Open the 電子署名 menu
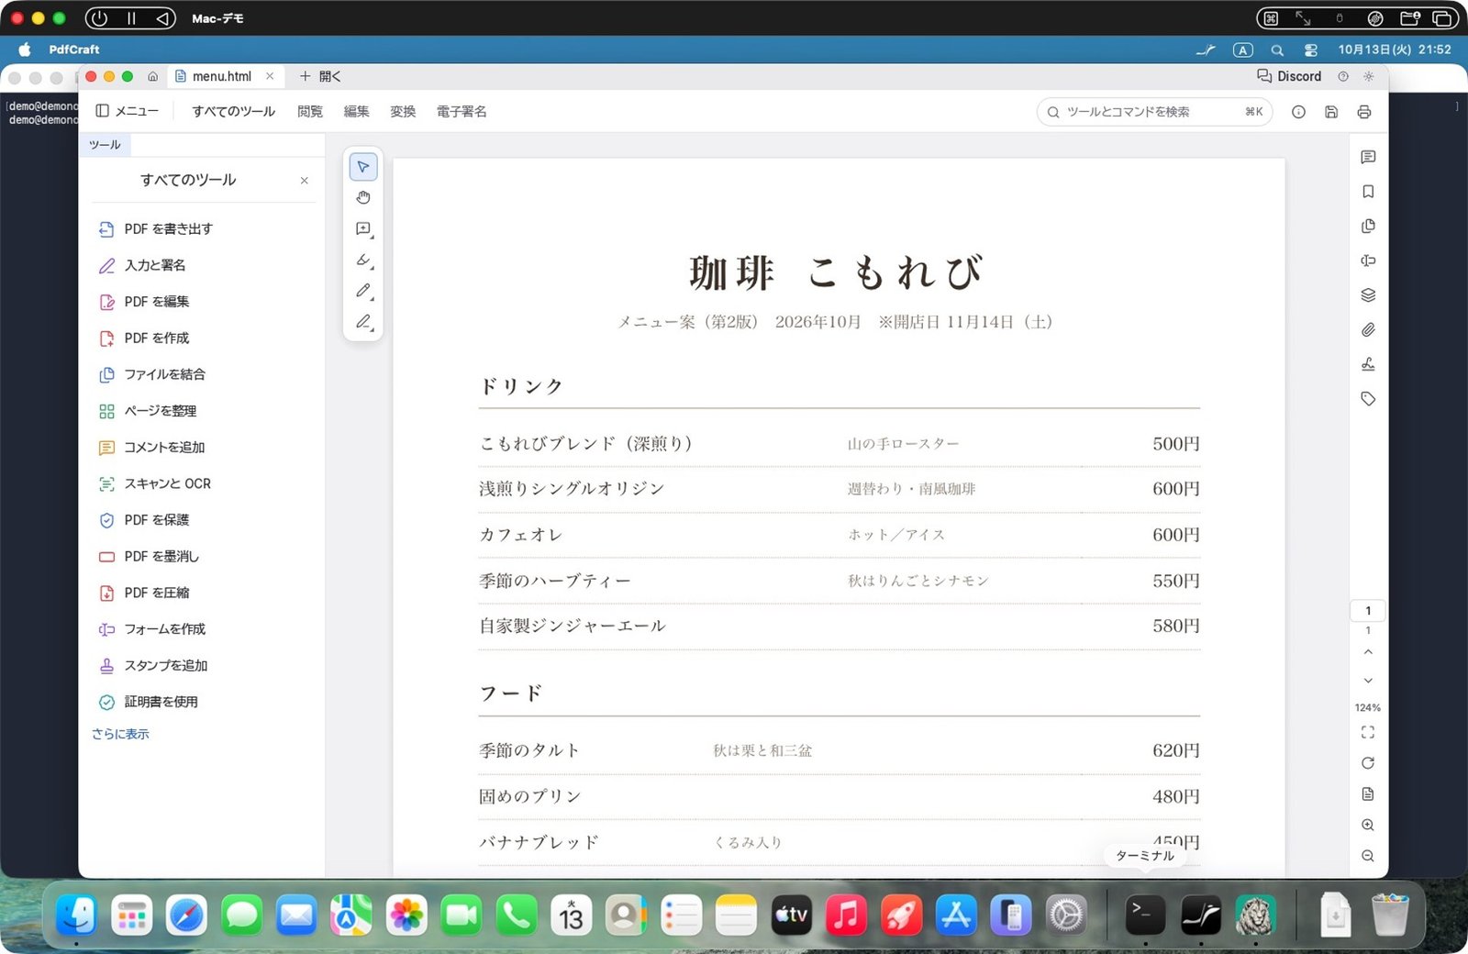1468x954 pixels. pyautogui.click(x=462, y=111)
